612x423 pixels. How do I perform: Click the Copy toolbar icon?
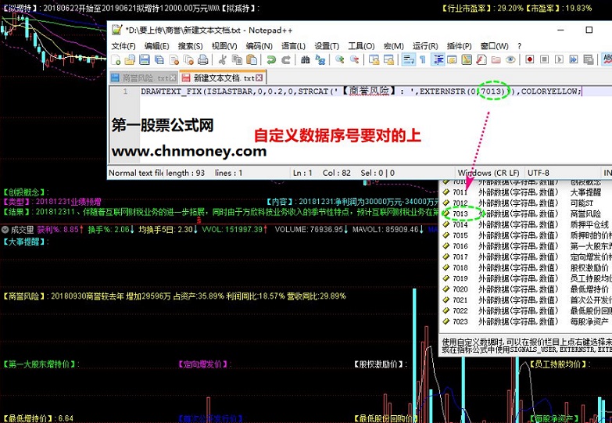point(237,59)
